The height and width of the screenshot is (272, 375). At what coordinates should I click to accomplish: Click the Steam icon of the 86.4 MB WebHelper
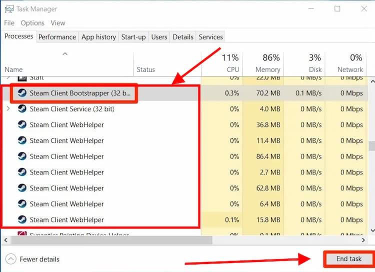tap(22, 156)
